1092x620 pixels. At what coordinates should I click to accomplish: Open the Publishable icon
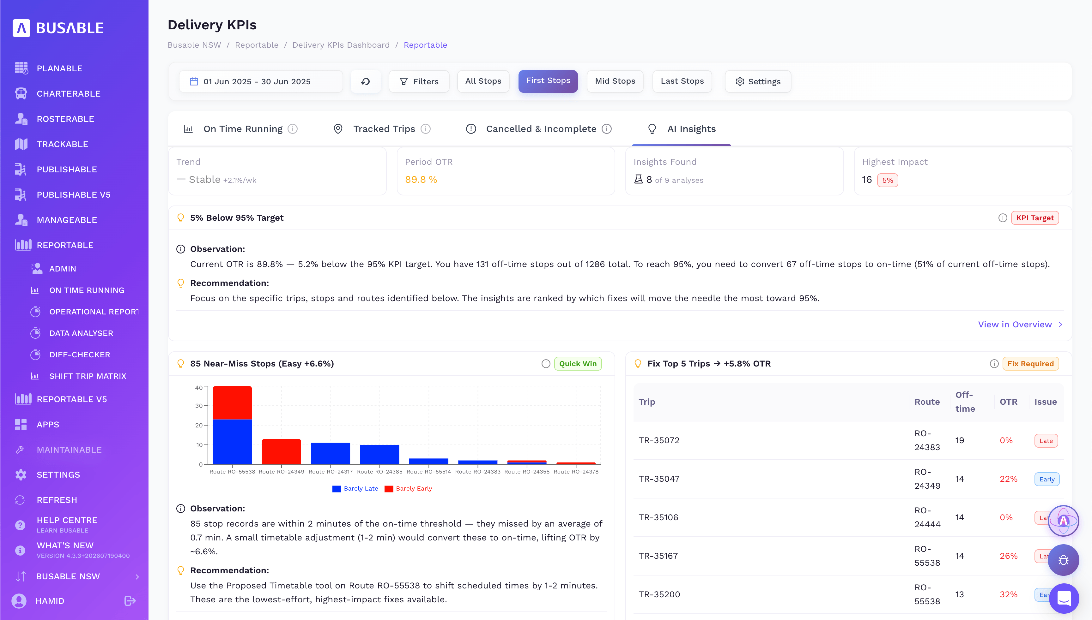21,169
